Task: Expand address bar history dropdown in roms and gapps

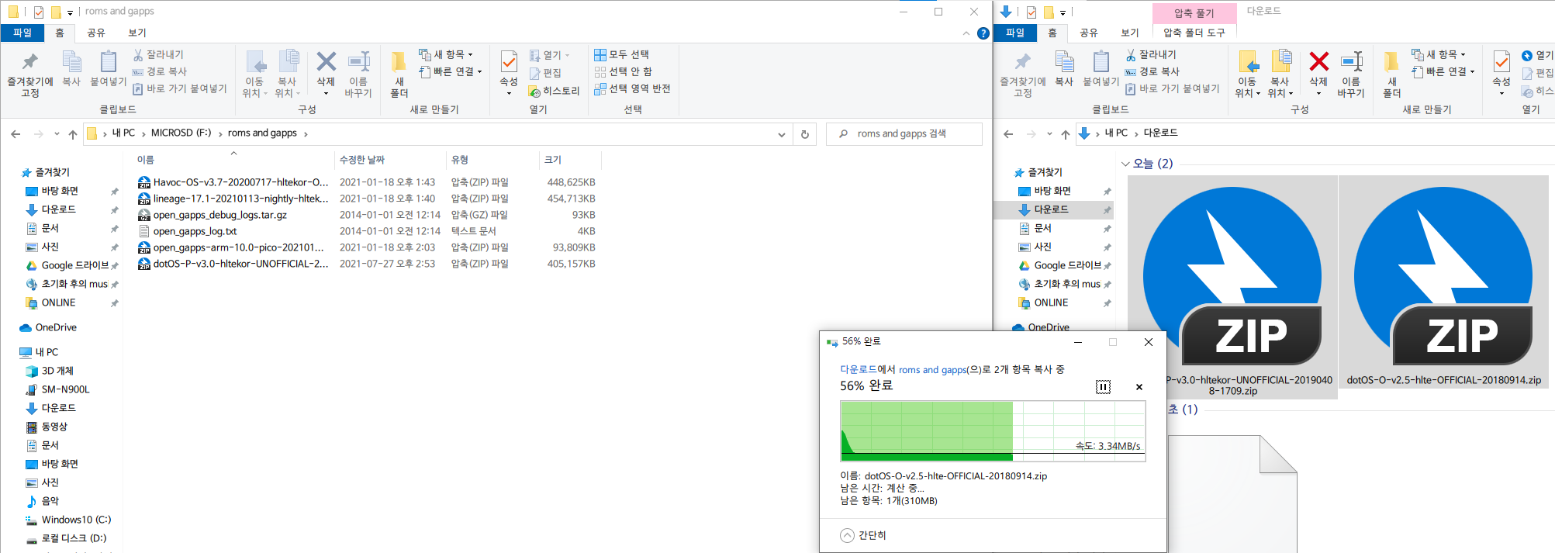Action: 781,134
